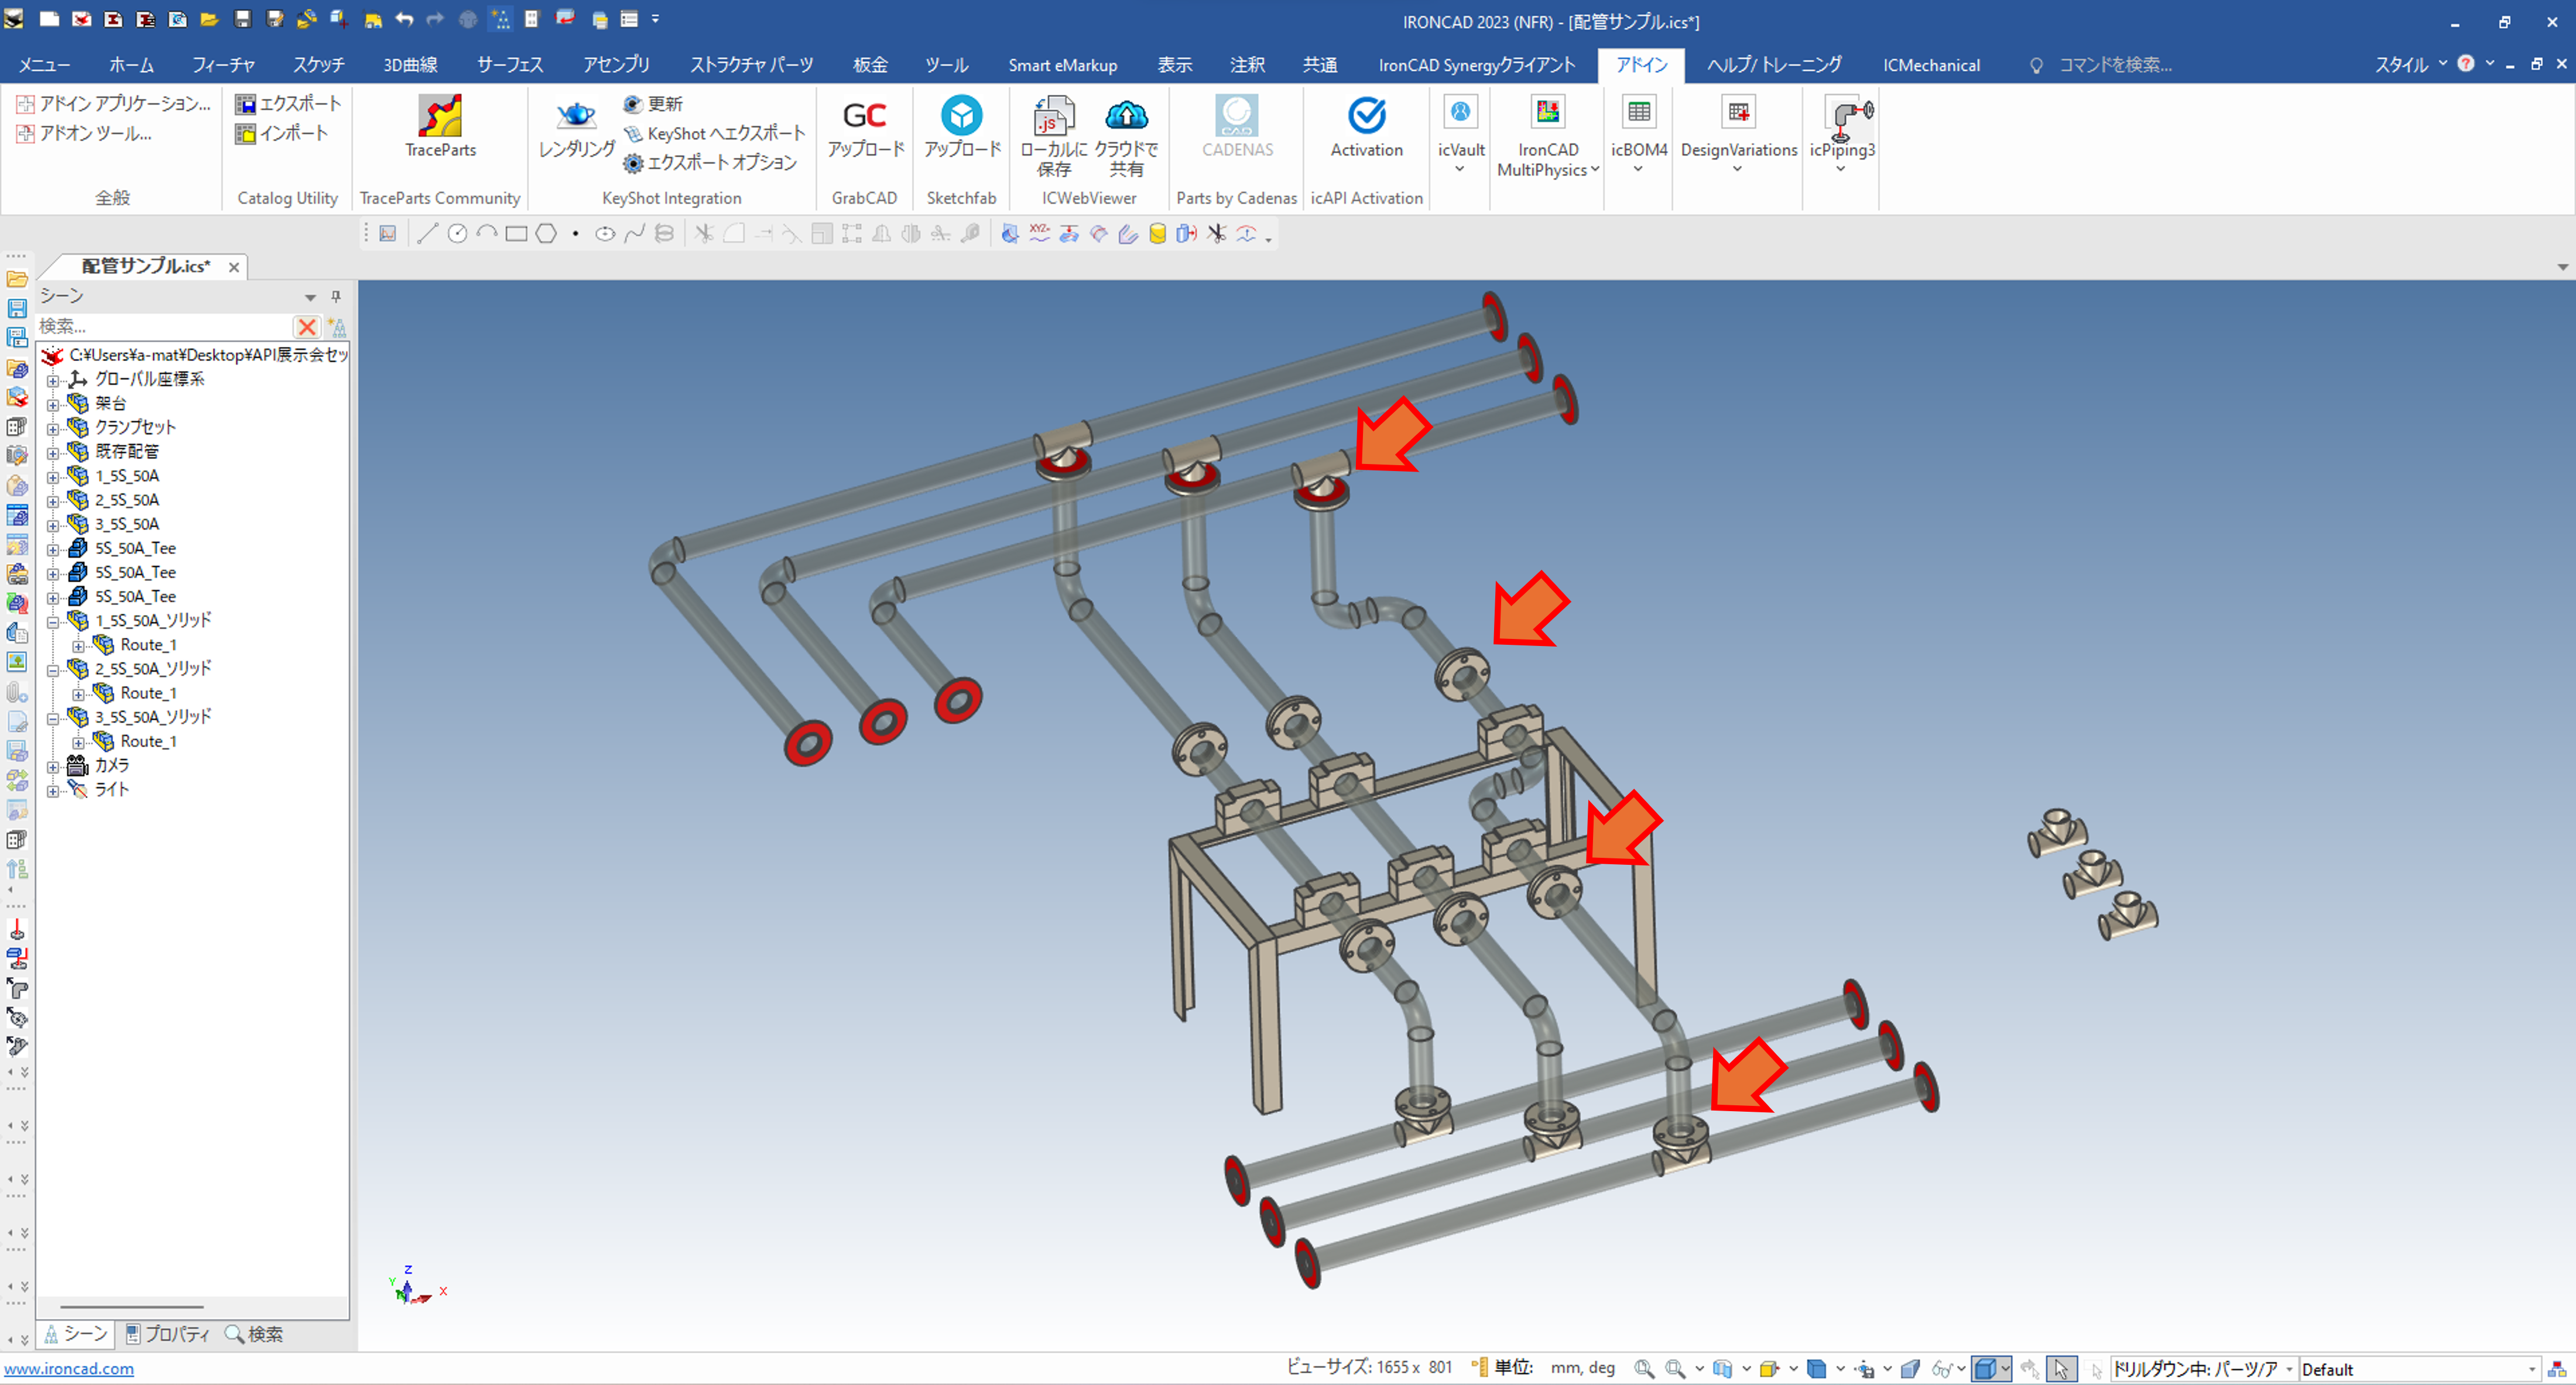Image resolution: width=2576 pixels, height=1385 pixels.
Task: Click the scene search input field
Action: (160, 327)
